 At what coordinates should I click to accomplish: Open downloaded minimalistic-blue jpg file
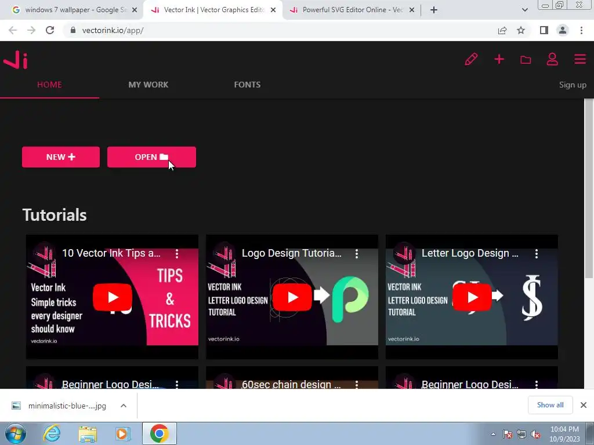(x=59, y=406)
